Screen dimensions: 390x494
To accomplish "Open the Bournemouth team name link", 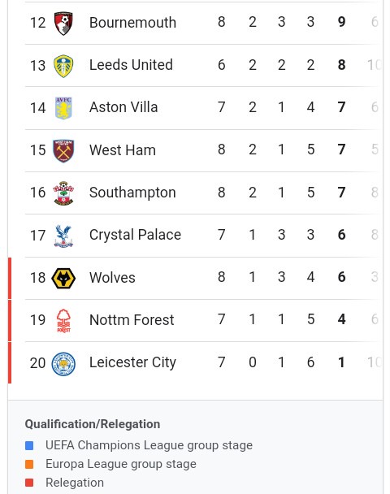I will click(132, 23).
